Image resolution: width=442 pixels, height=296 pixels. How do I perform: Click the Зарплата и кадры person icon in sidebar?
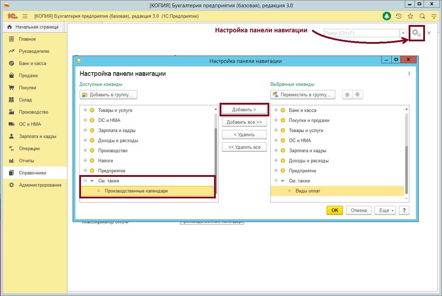(11, 136)
